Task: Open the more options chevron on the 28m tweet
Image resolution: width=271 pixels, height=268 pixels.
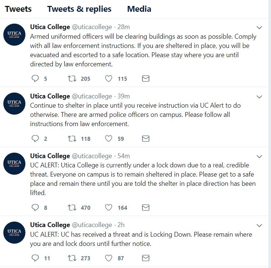Action: (259, 28)
